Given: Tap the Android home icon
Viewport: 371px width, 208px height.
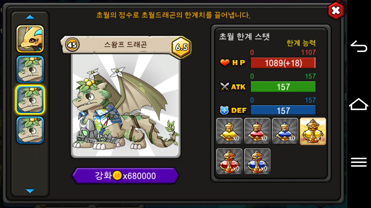Looking at the screenshot, I should pyautogui.click(x=359, y=104).
